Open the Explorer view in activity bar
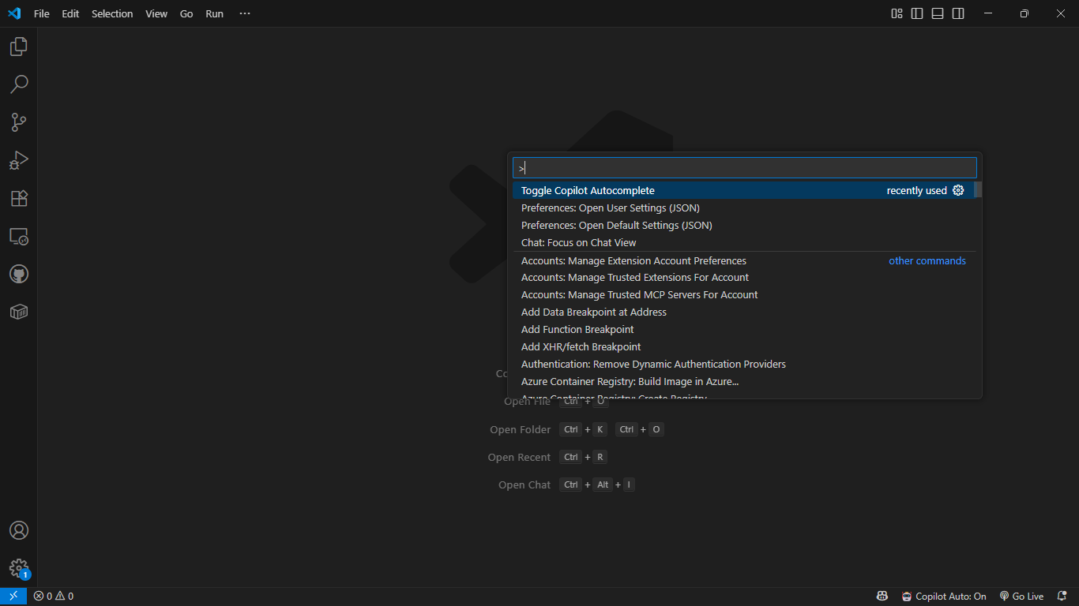The height and width of the screenshot is (606, 1079). (x=19, y=47)
